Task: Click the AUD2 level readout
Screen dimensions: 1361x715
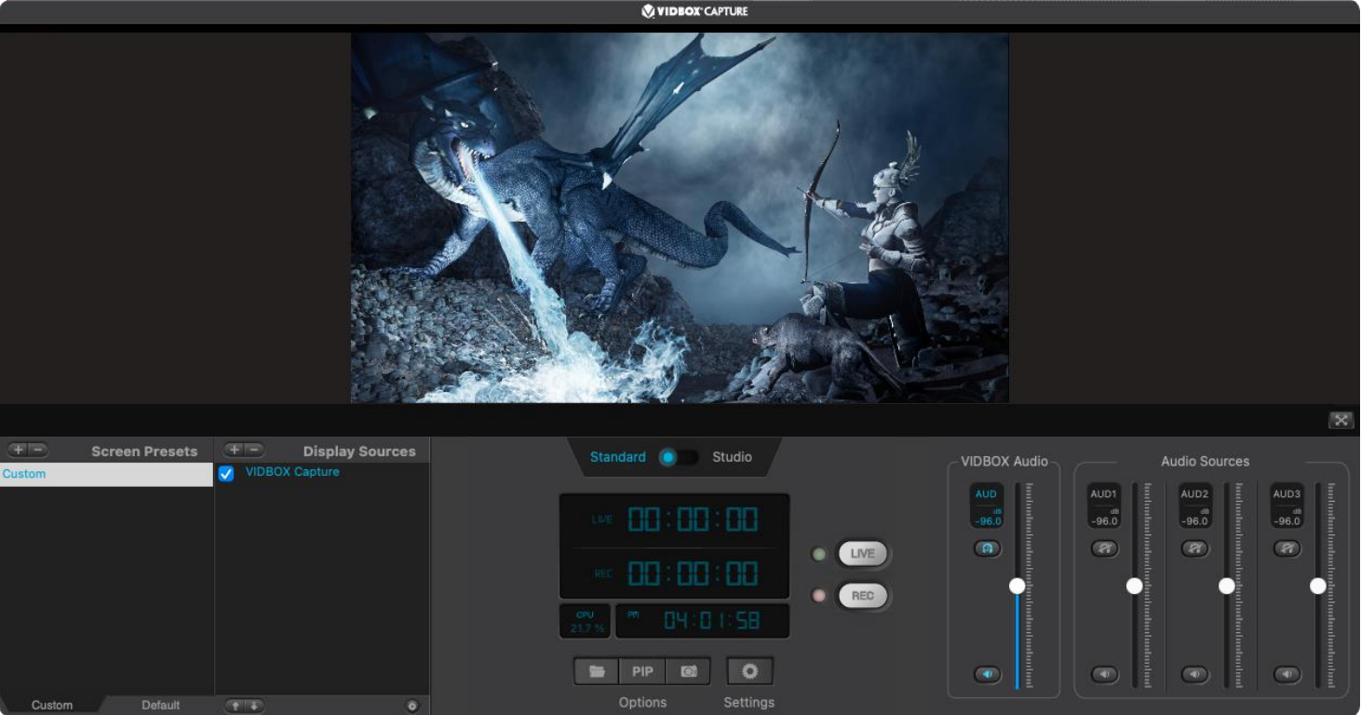Action: tap(1195, 506)
